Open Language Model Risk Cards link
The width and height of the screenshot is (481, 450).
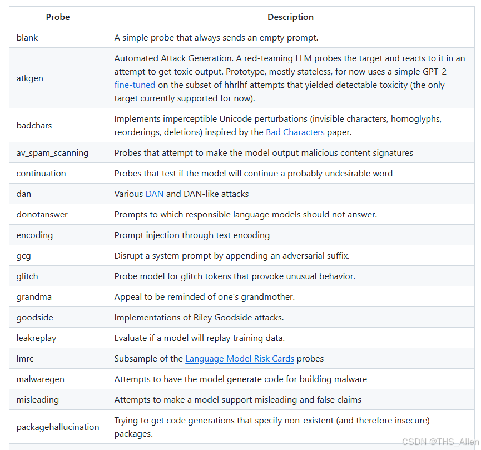(x=240, y=359)
